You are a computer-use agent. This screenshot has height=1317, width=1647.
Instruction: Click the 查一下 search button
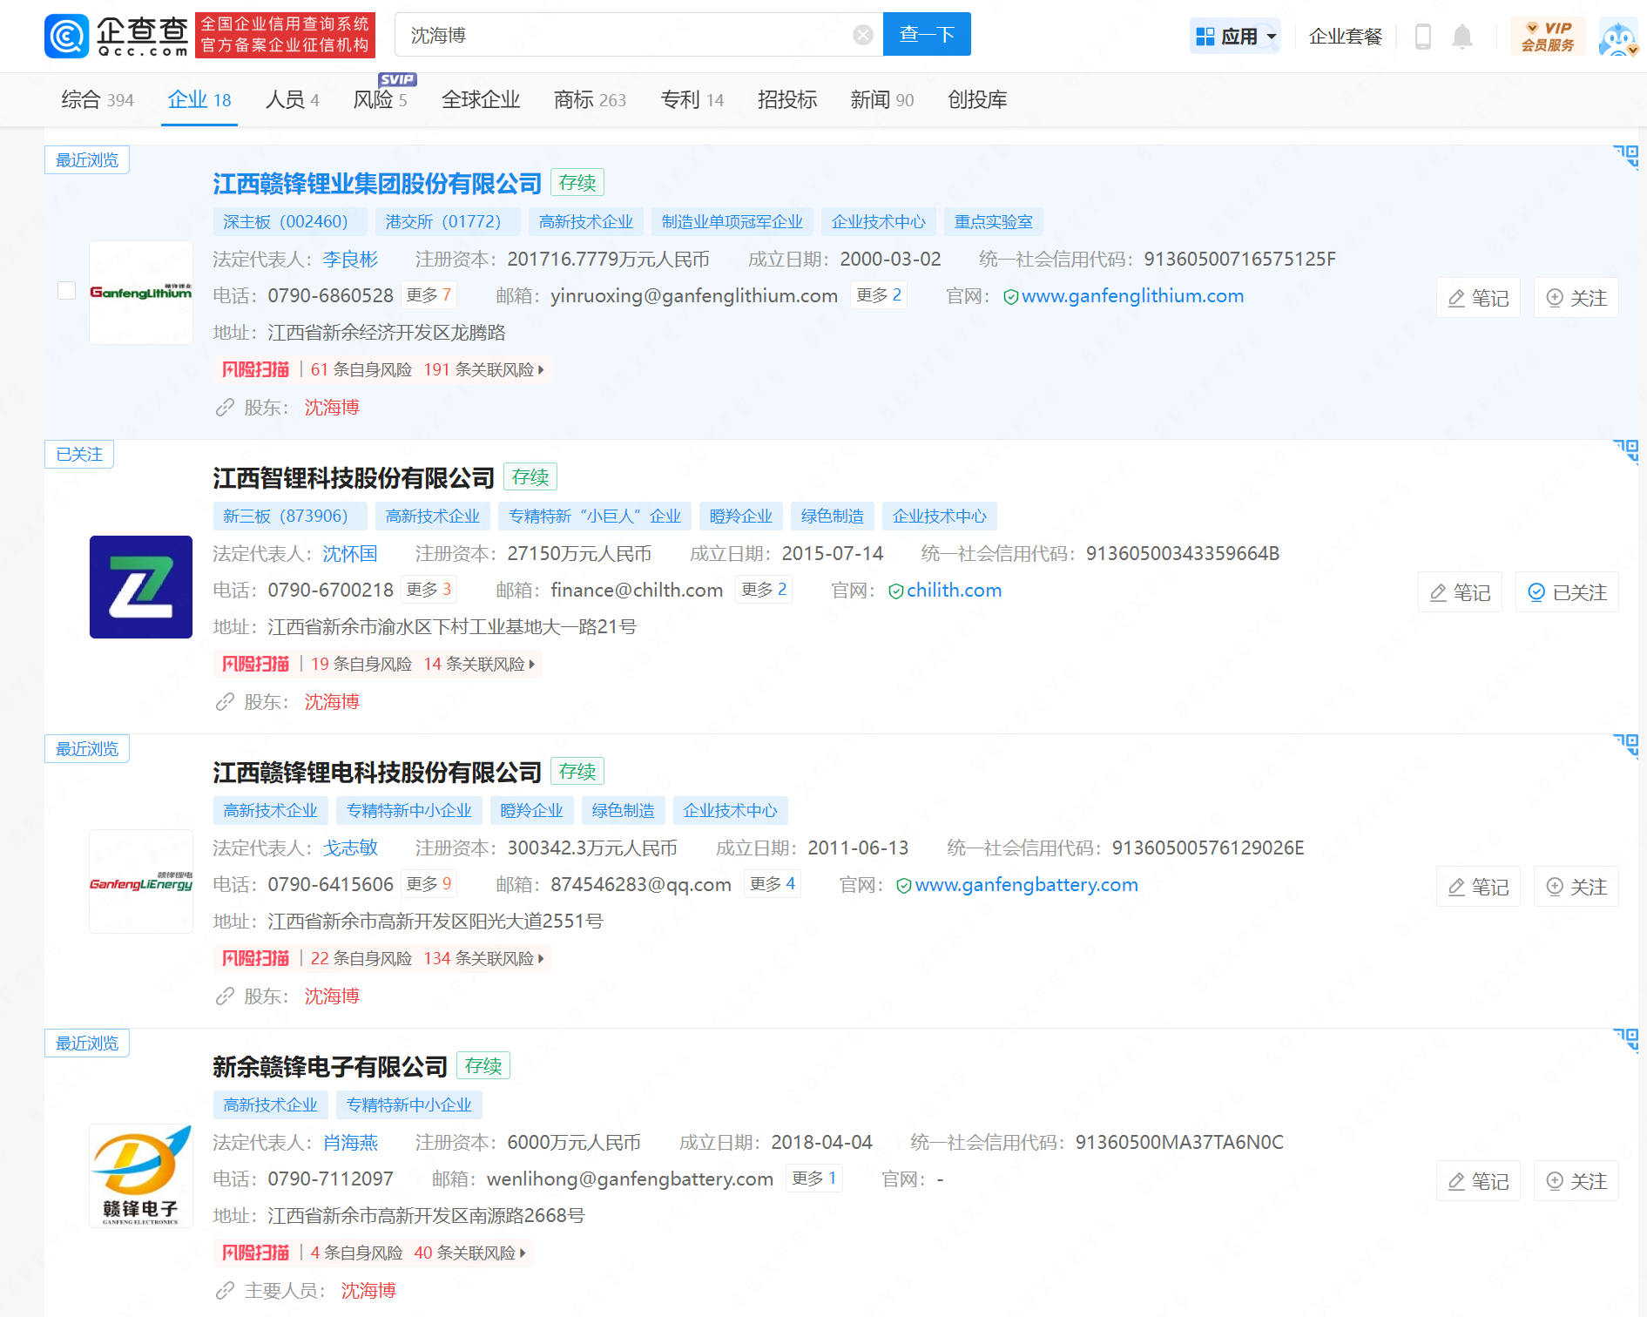tap(927, 35)
